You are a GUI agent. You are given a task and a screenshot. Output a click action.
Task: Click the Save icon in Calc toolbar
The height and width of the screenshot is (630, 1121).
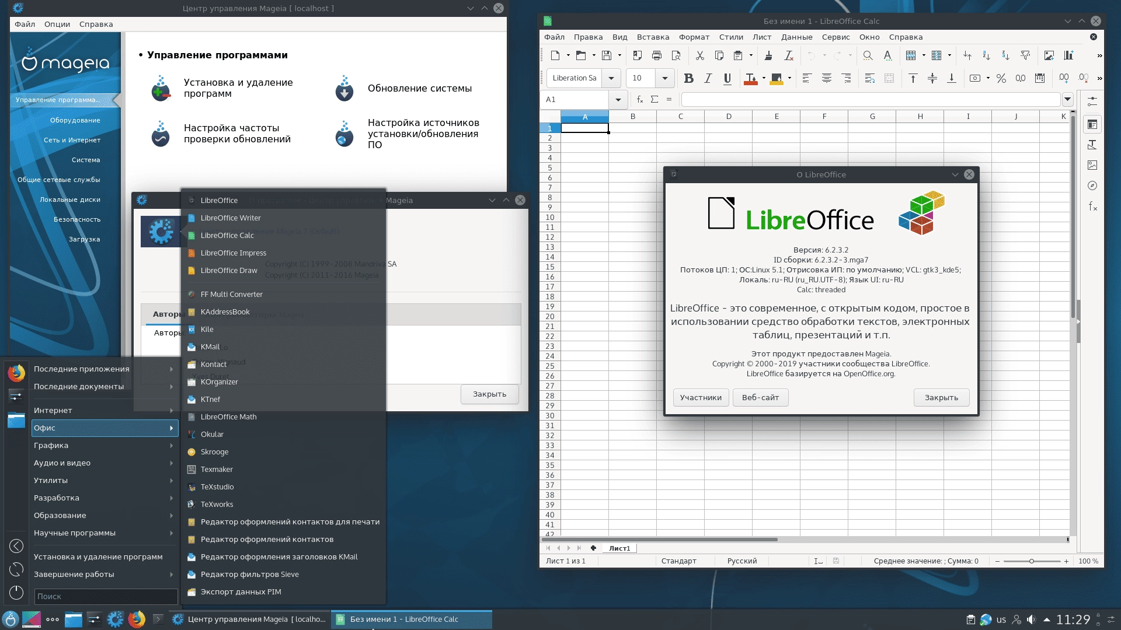point(607,55)
